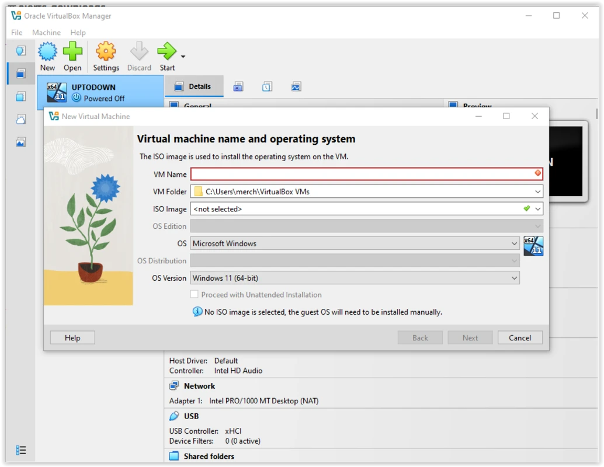Click the Next button in the wizard

470,337
